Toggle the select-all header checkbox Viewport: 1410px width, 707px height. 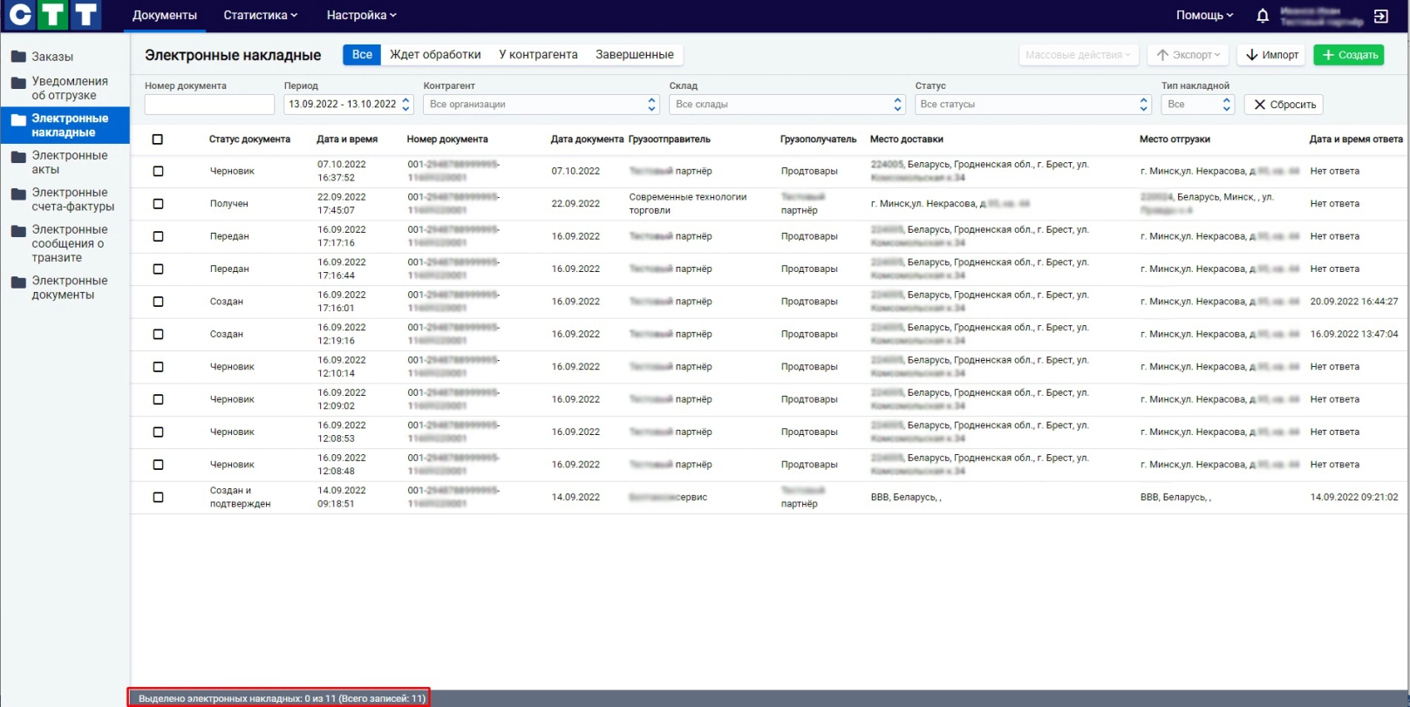click(158, 139)
